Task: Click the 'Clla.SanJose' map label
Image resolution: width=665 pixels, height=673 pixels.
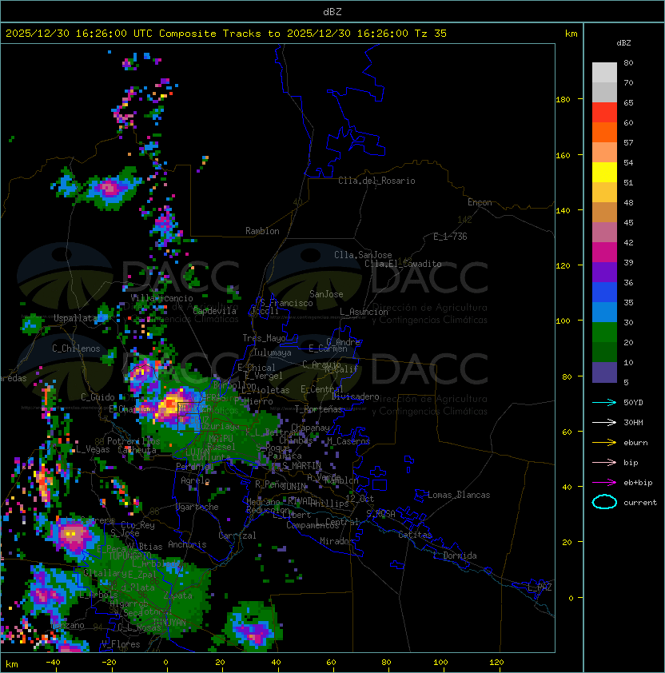Action: [x=363, y=255]
